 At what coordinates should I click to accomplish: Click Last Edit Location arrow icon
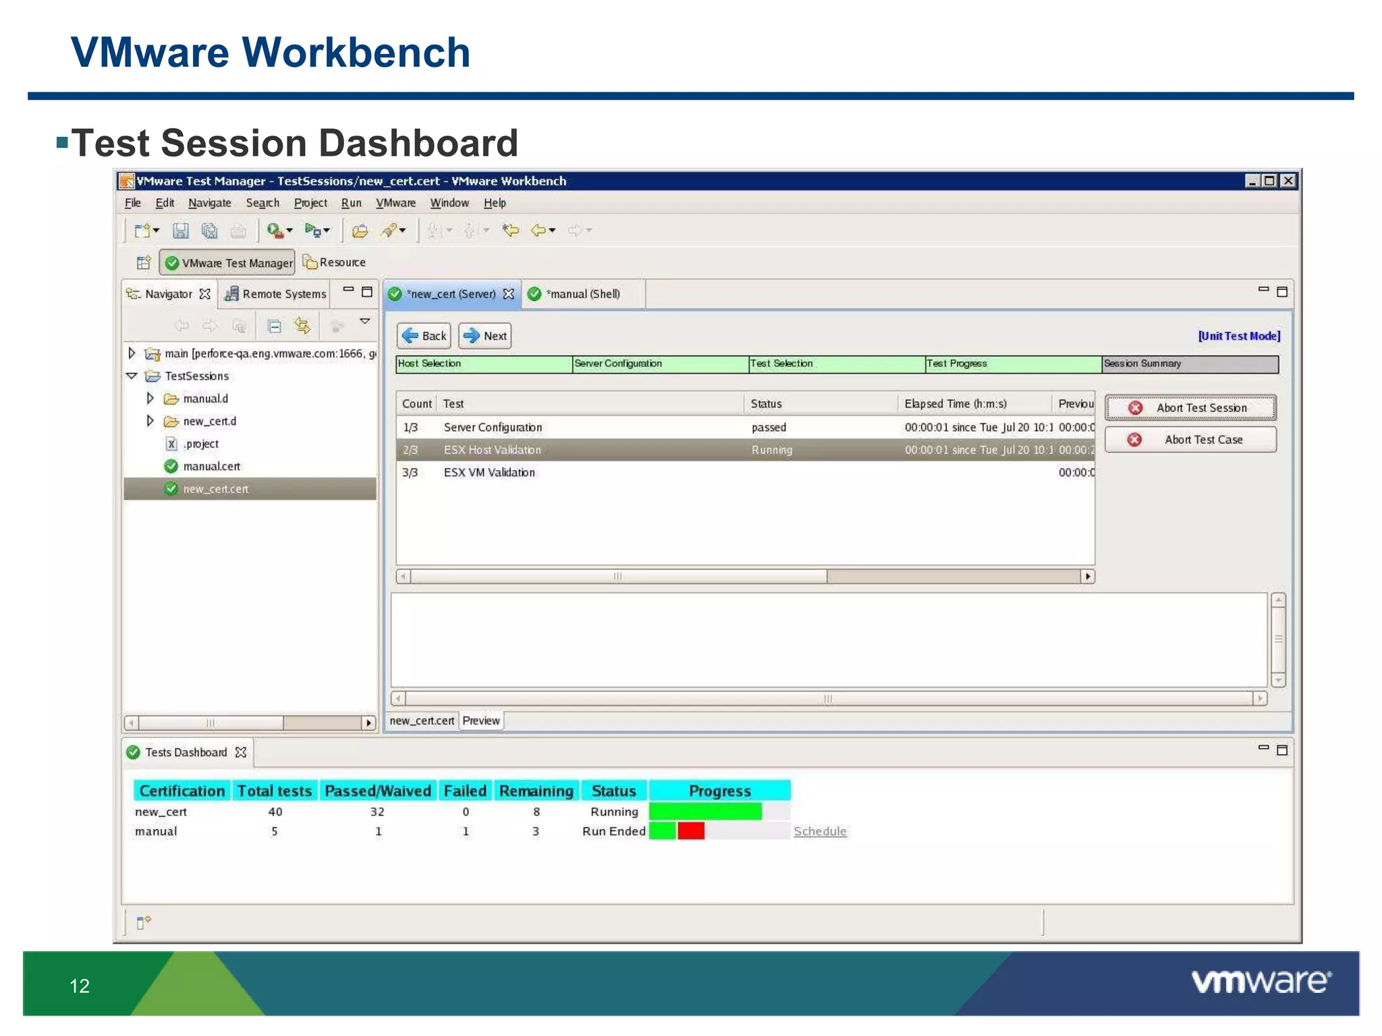click(x=511, y=231)
